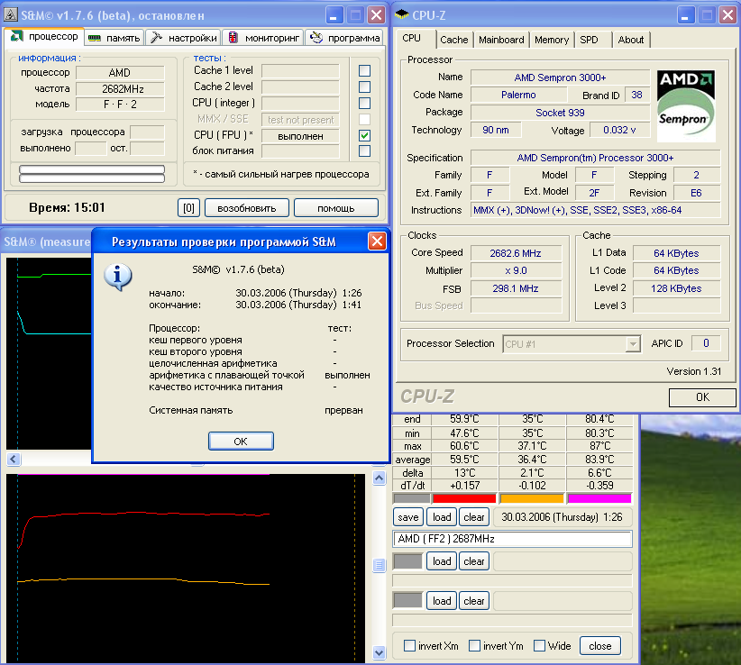The width and height of the screenshot is (741, 665).
Task: Switch to the память tab
Action: (x=114, y=38)
